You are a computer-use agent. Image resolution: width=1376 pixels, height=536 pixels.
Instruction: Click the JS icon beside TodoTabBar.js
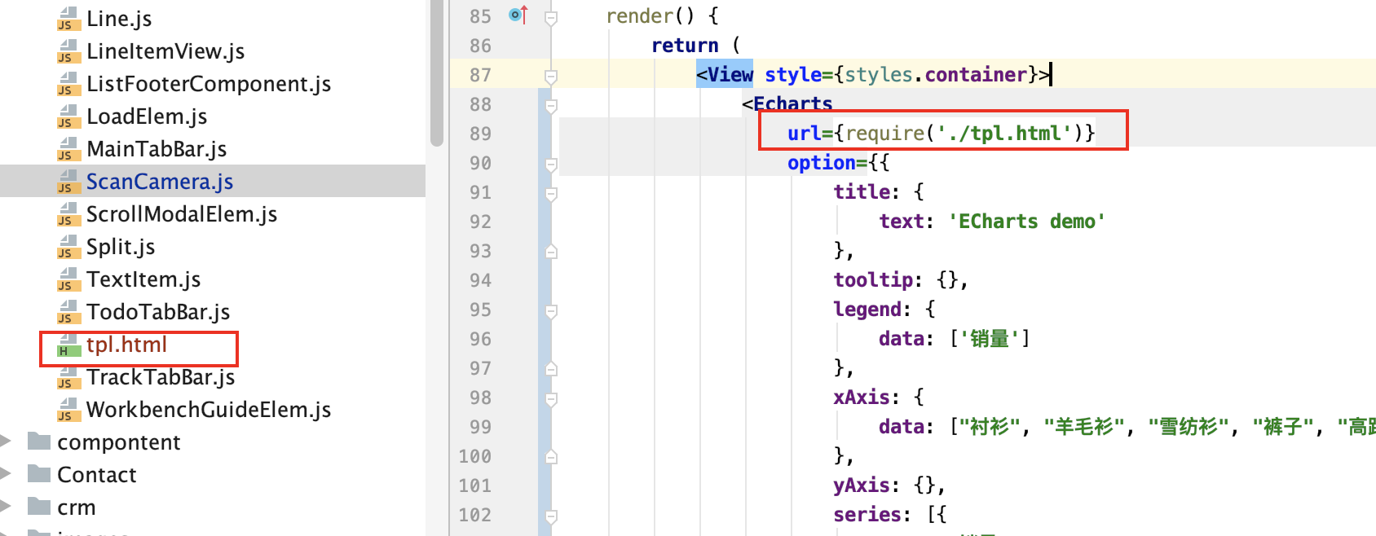tap(68, 313)
